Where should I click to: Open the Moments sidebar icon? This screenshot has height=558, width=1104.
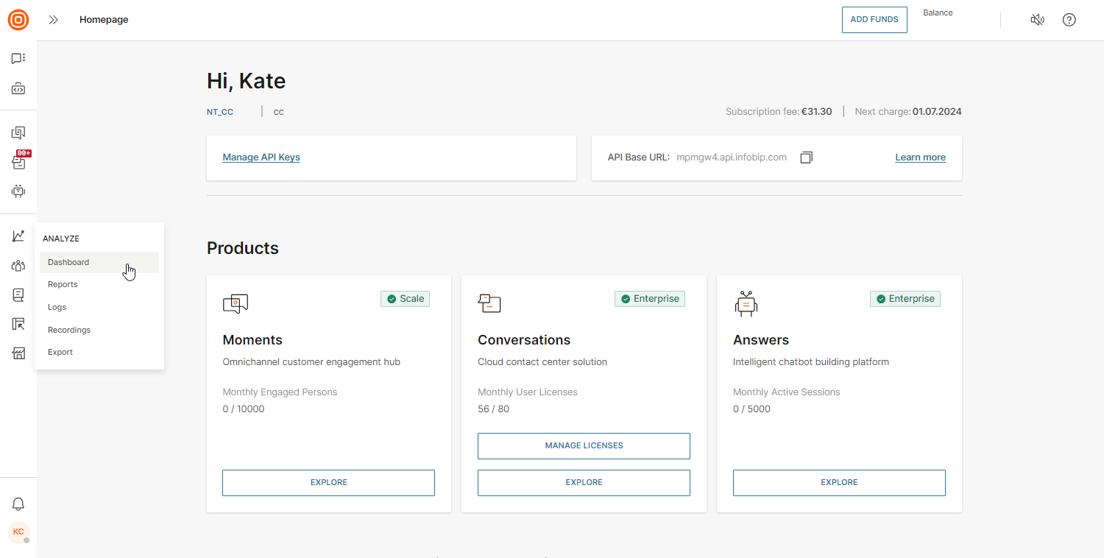point(18,133)
